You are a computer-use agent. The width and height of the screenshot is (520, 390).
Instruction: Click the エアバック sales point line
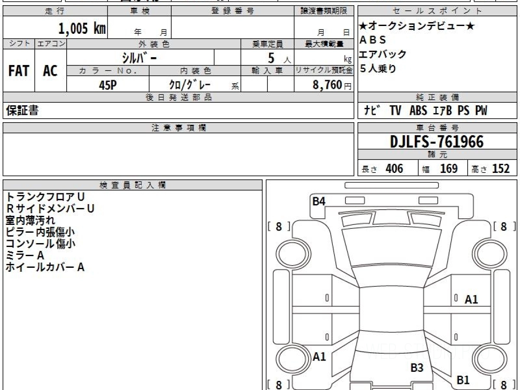[x=383, y=54]
